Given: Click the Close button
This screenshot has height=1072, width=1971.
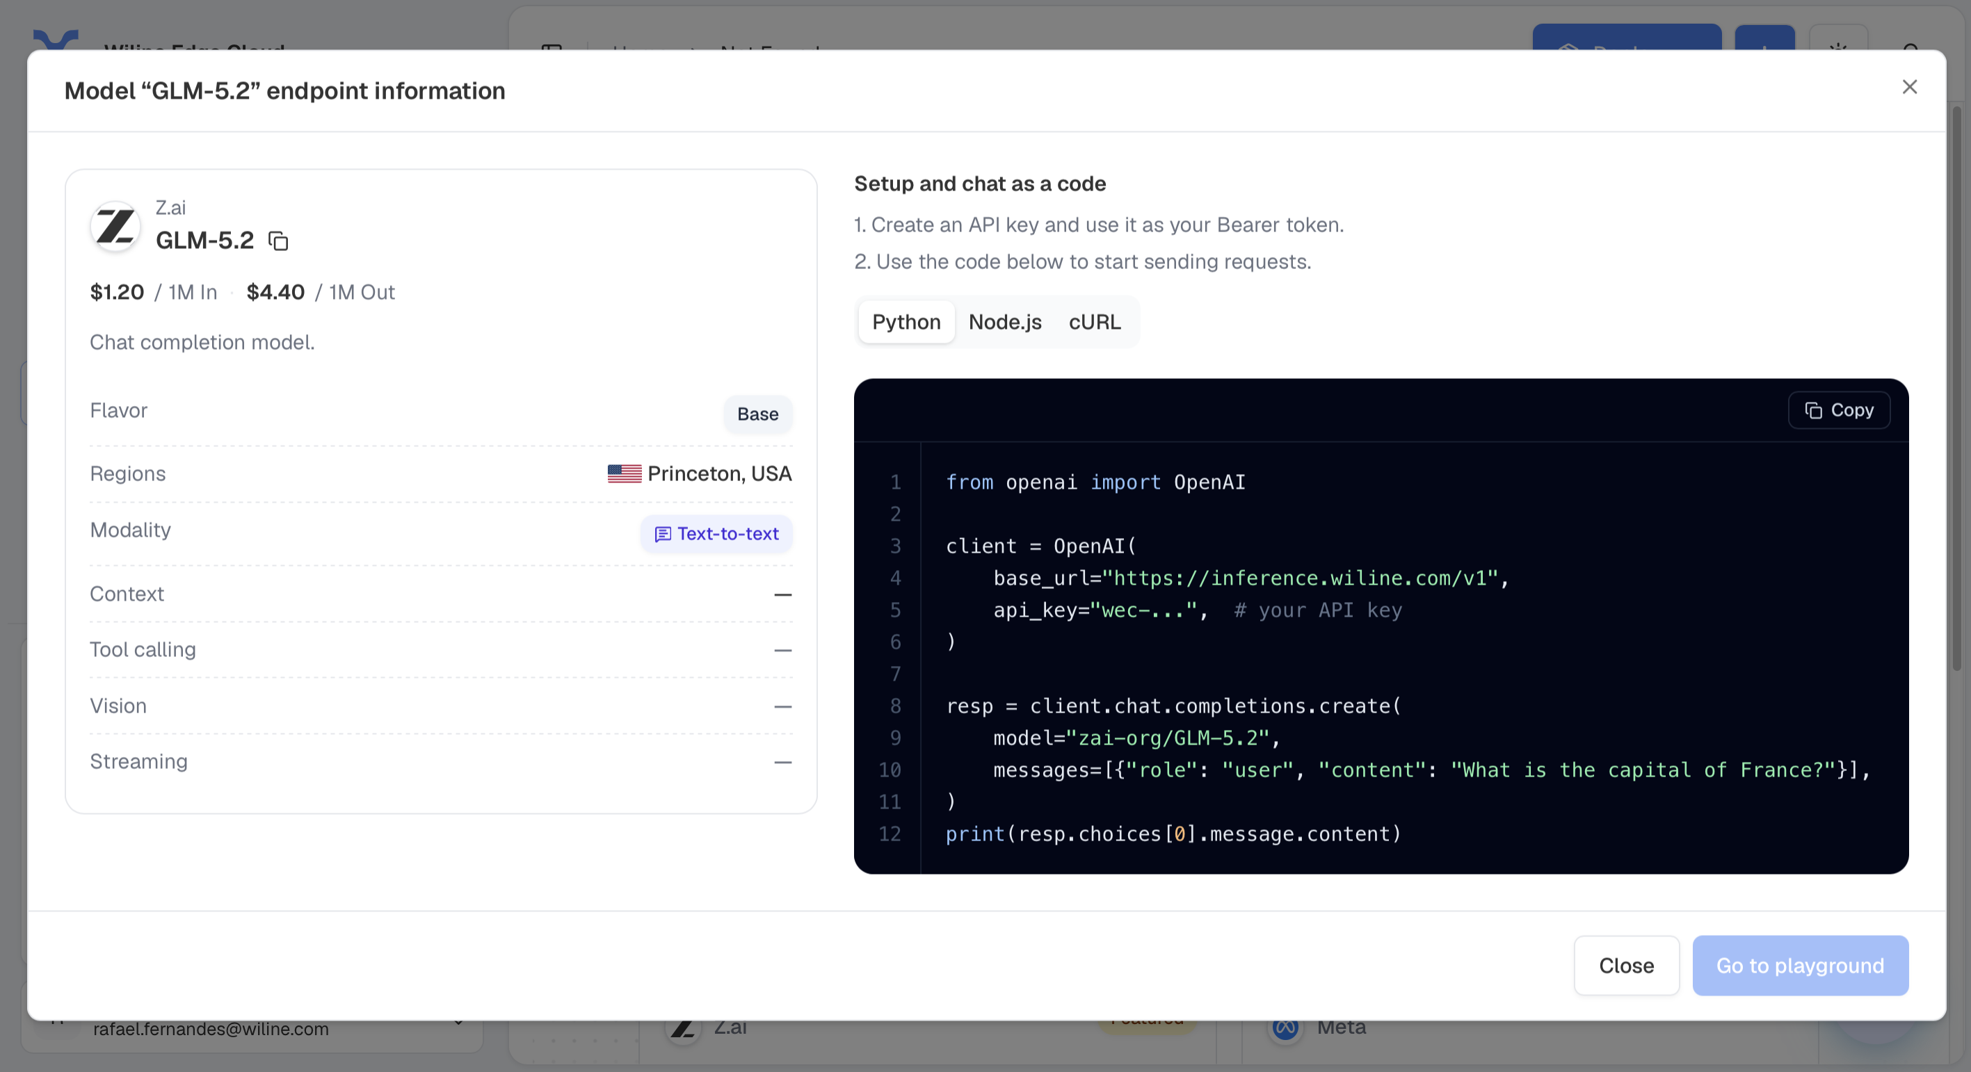Looking at the screenshot, I should (1627, 966).
